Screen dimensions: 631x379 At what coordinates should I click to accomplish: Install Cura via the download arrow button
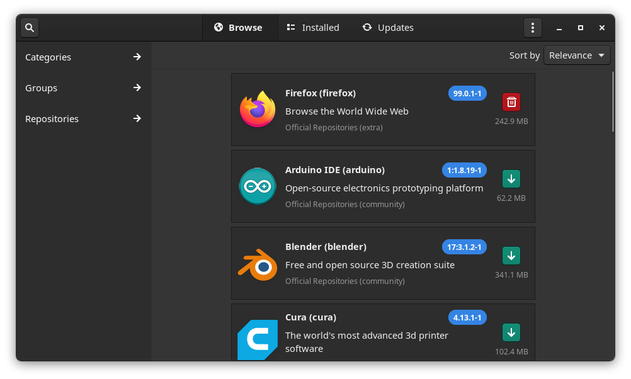point(511,332)
